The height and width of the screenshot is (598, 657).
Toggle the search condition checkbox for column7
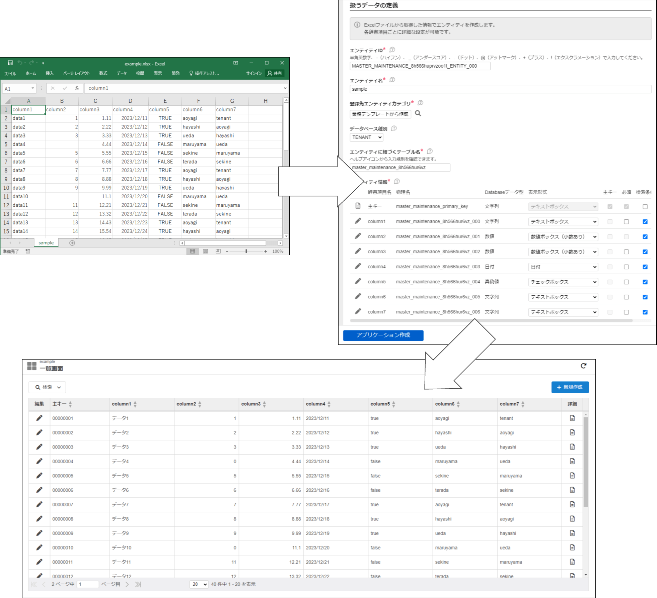[645, 312]
